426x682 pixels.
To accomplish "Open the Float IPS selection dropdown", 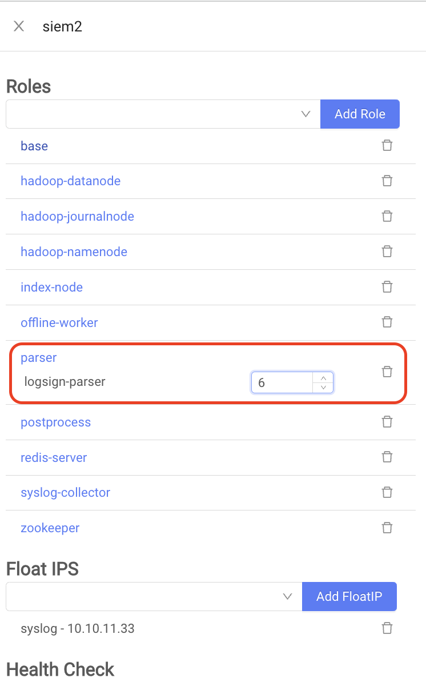I will pos(154,596).
